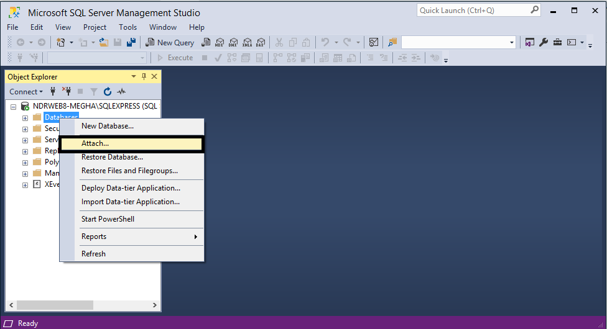607x329 pixels.
Task: Click the Filter icon in Object Explorer
Action: [x=94, y=92]
